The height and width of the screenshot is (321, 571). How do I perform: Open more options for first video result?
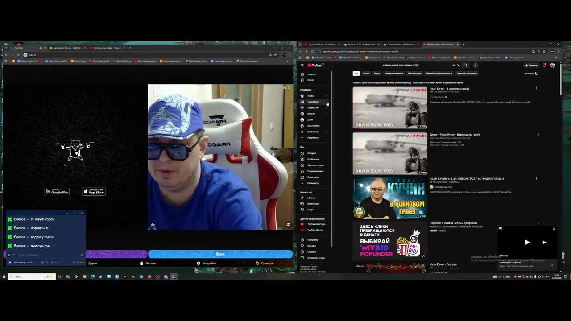pyautogui.click(x=536, y=88)
